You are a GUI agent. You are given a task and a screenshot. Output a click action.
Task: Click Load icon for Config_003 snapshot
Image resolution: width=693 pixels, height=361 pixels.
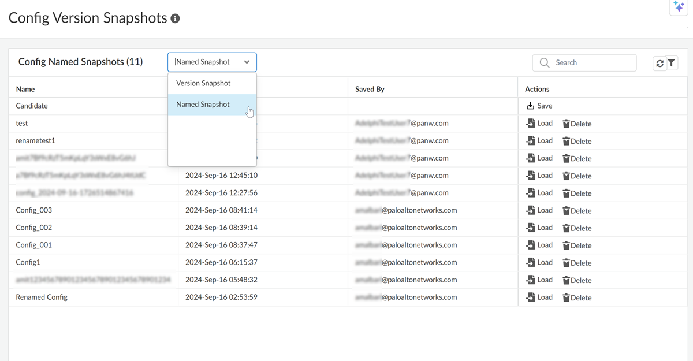tap(530, 210)
